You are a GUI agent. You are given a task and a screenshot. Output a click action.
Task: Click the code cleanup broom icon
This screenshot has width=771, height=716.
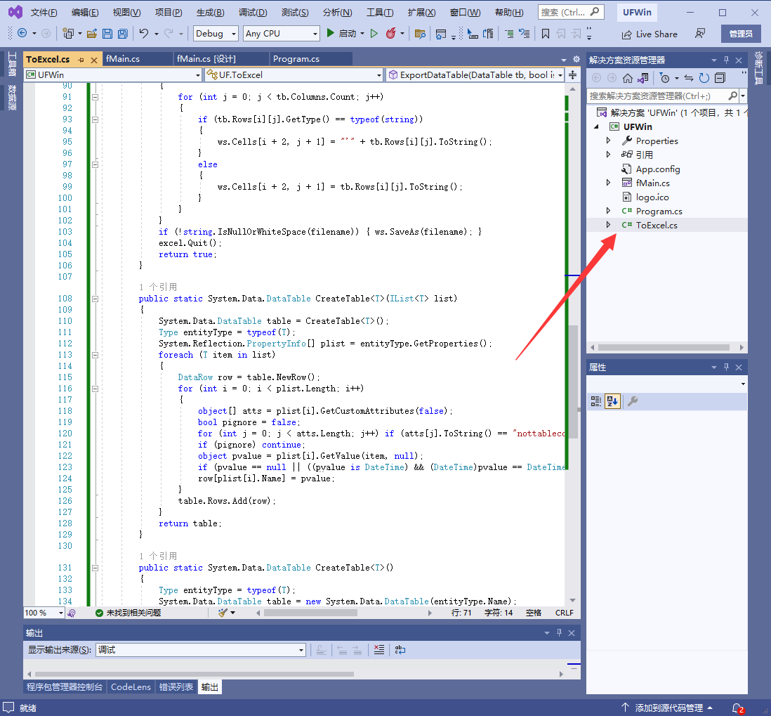point(223,613)
